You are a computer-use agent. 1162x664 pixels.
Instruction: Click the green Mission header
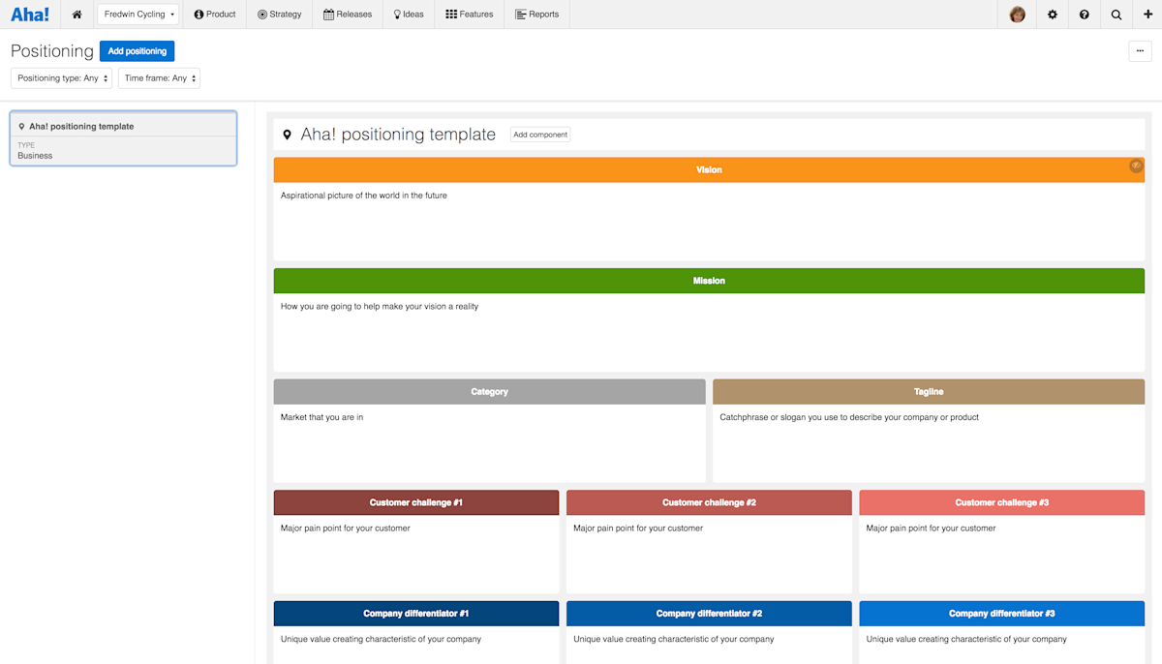coord(709,281)
